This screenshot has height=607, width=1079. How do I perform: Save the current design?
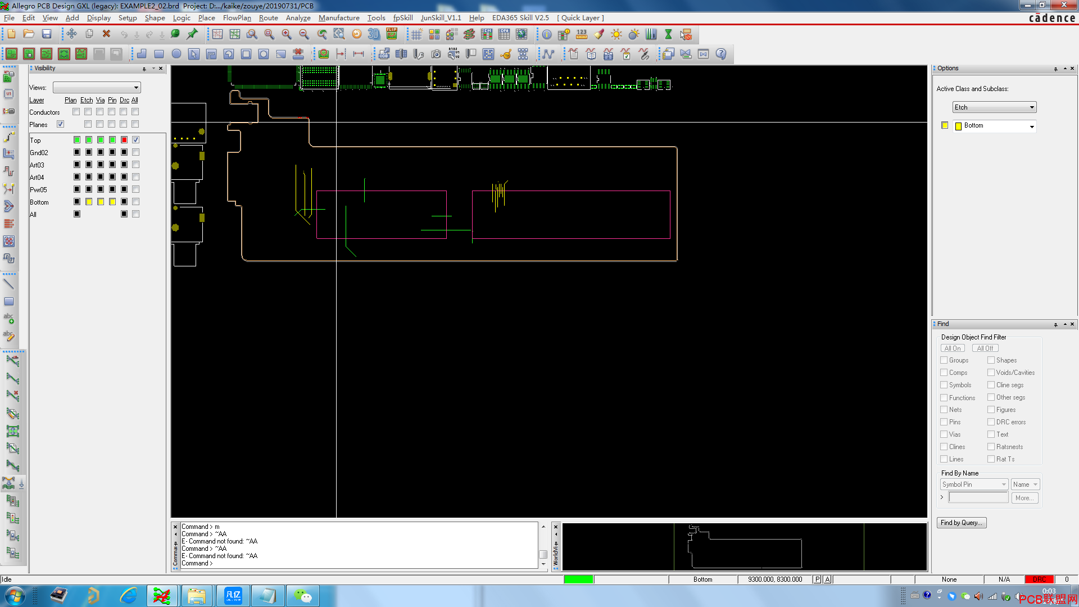point(47,34)
